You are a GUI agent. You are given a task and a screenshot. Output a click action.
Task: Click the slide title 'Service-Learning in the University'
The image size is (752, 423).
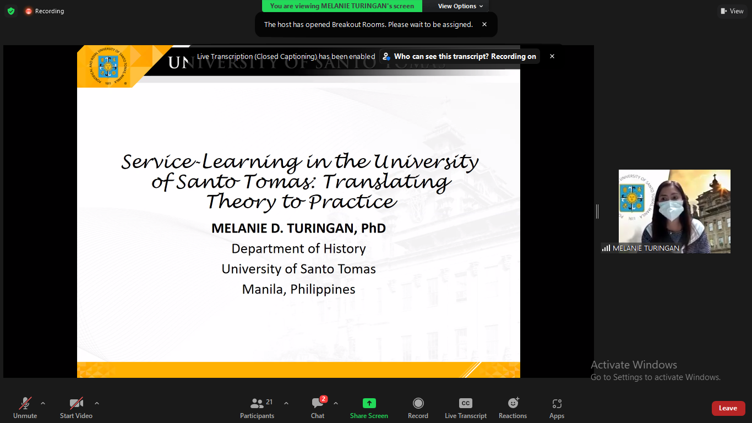click(x=300, y=161)
